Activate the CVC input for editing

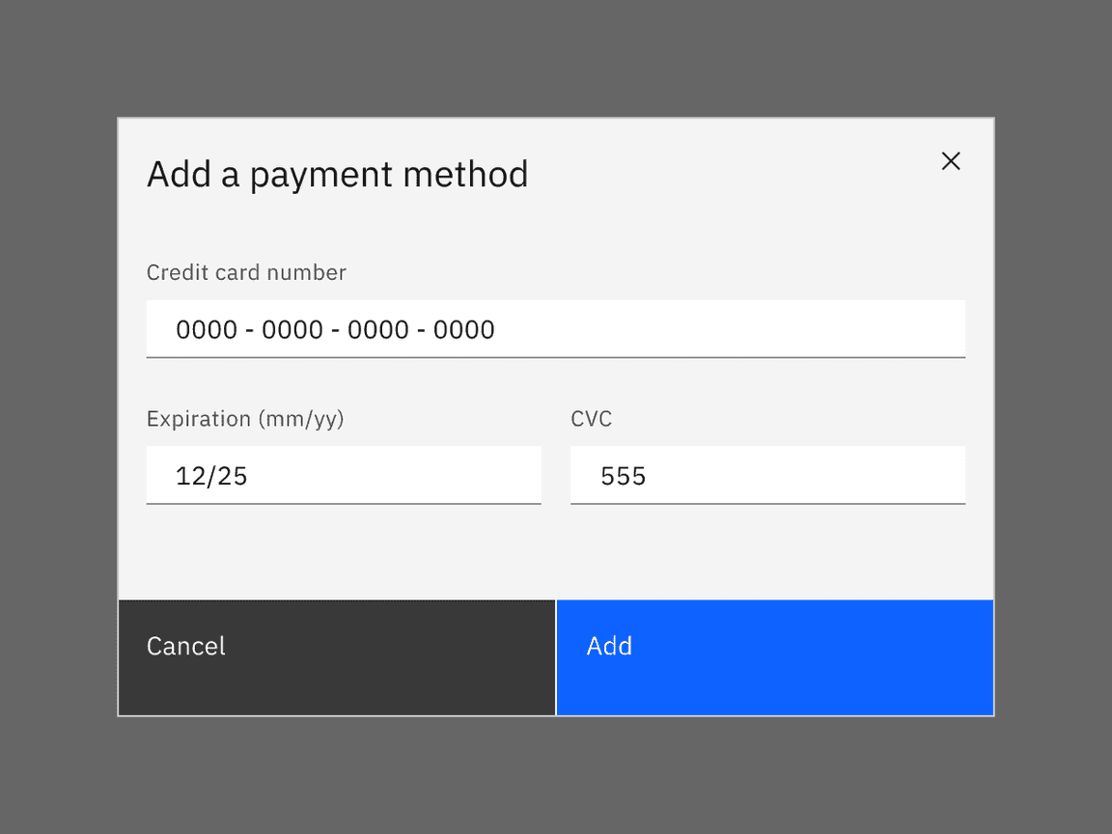[x=767, y=475]
